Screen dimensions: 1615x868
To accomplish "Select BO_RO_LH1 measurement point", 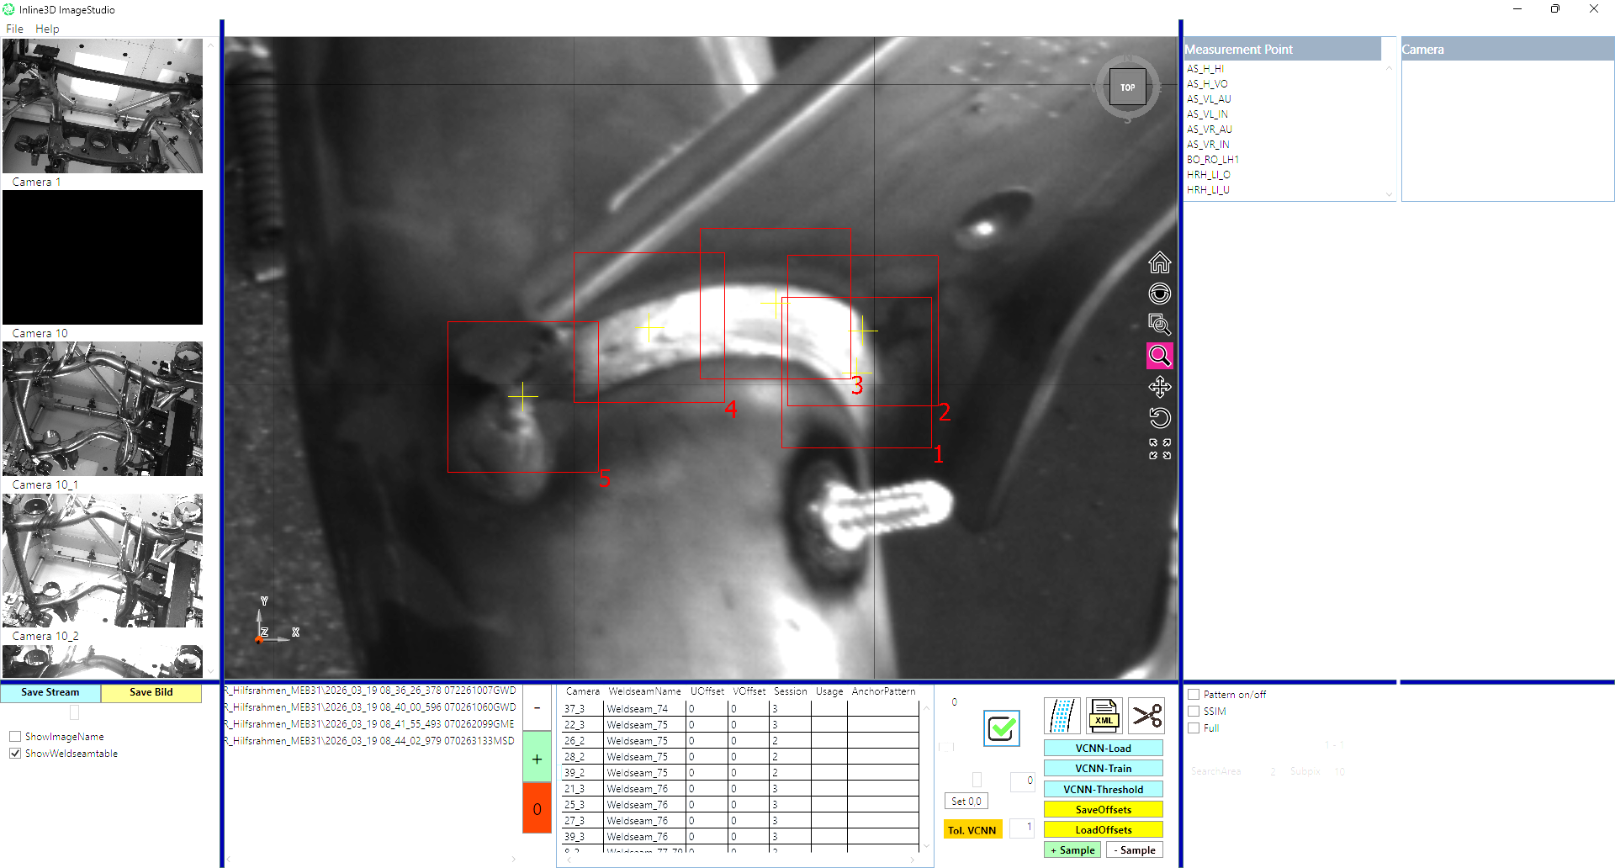I will pos(1213,160).
